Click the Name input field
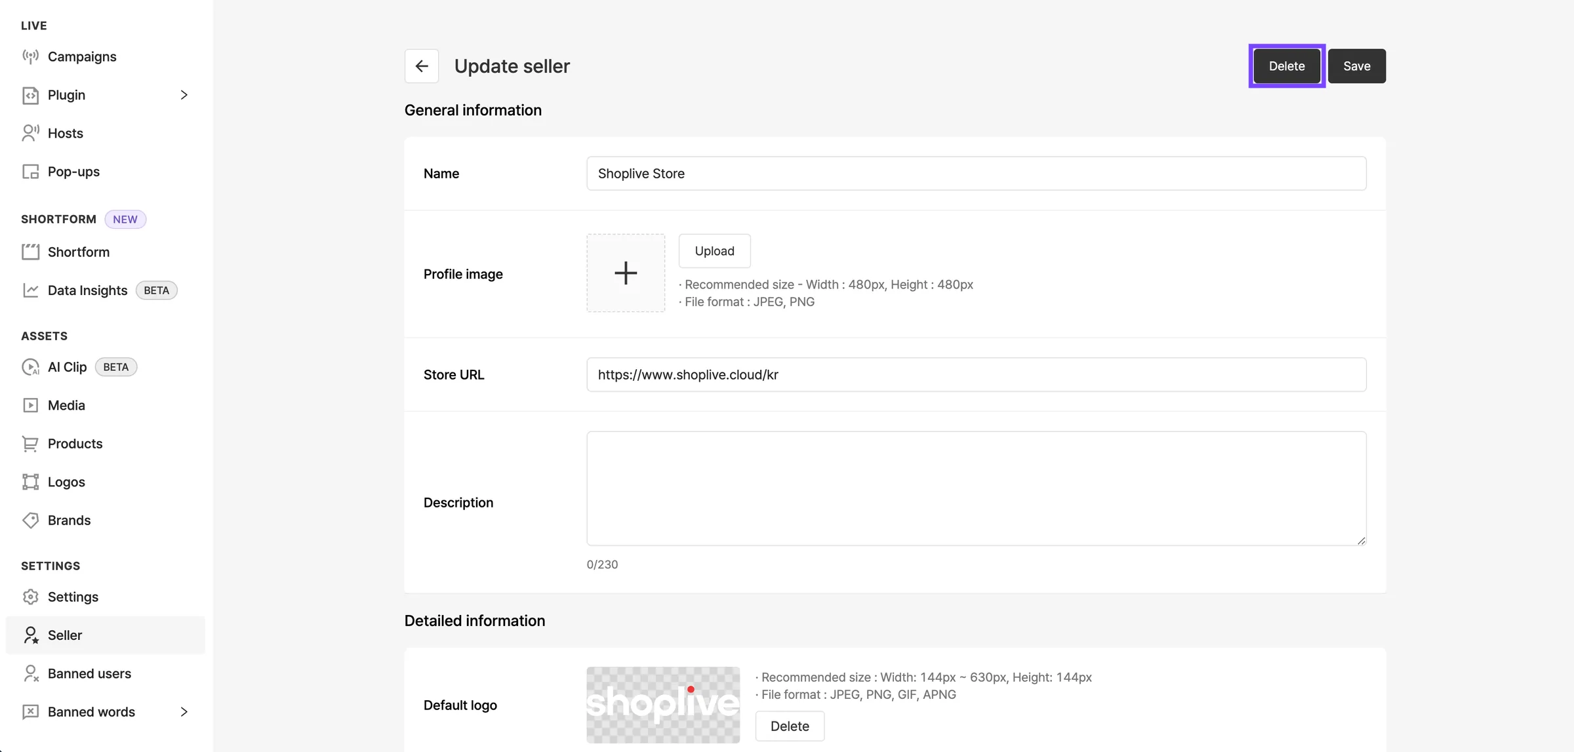 (x=977, y=174)
